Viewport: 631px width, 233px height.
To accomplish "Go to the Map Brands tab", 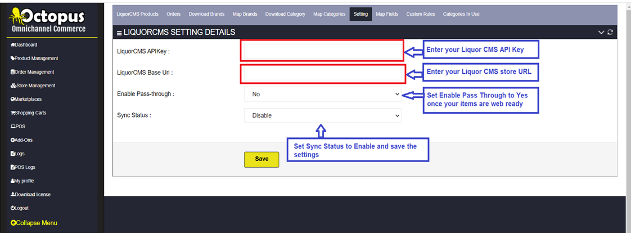I will coord(245,14).
